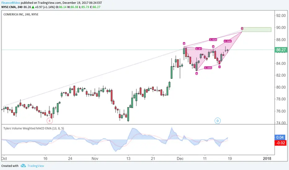
Task: Select the blue D dividend marker
Action: tap(218, 121)
